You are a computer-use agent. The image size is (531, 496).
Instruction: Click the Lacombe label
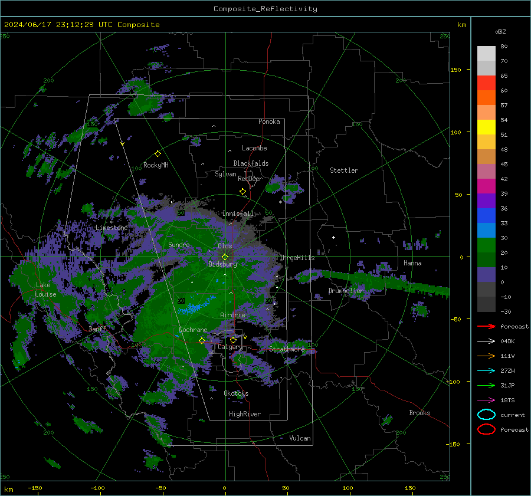(x=254, y=148)
